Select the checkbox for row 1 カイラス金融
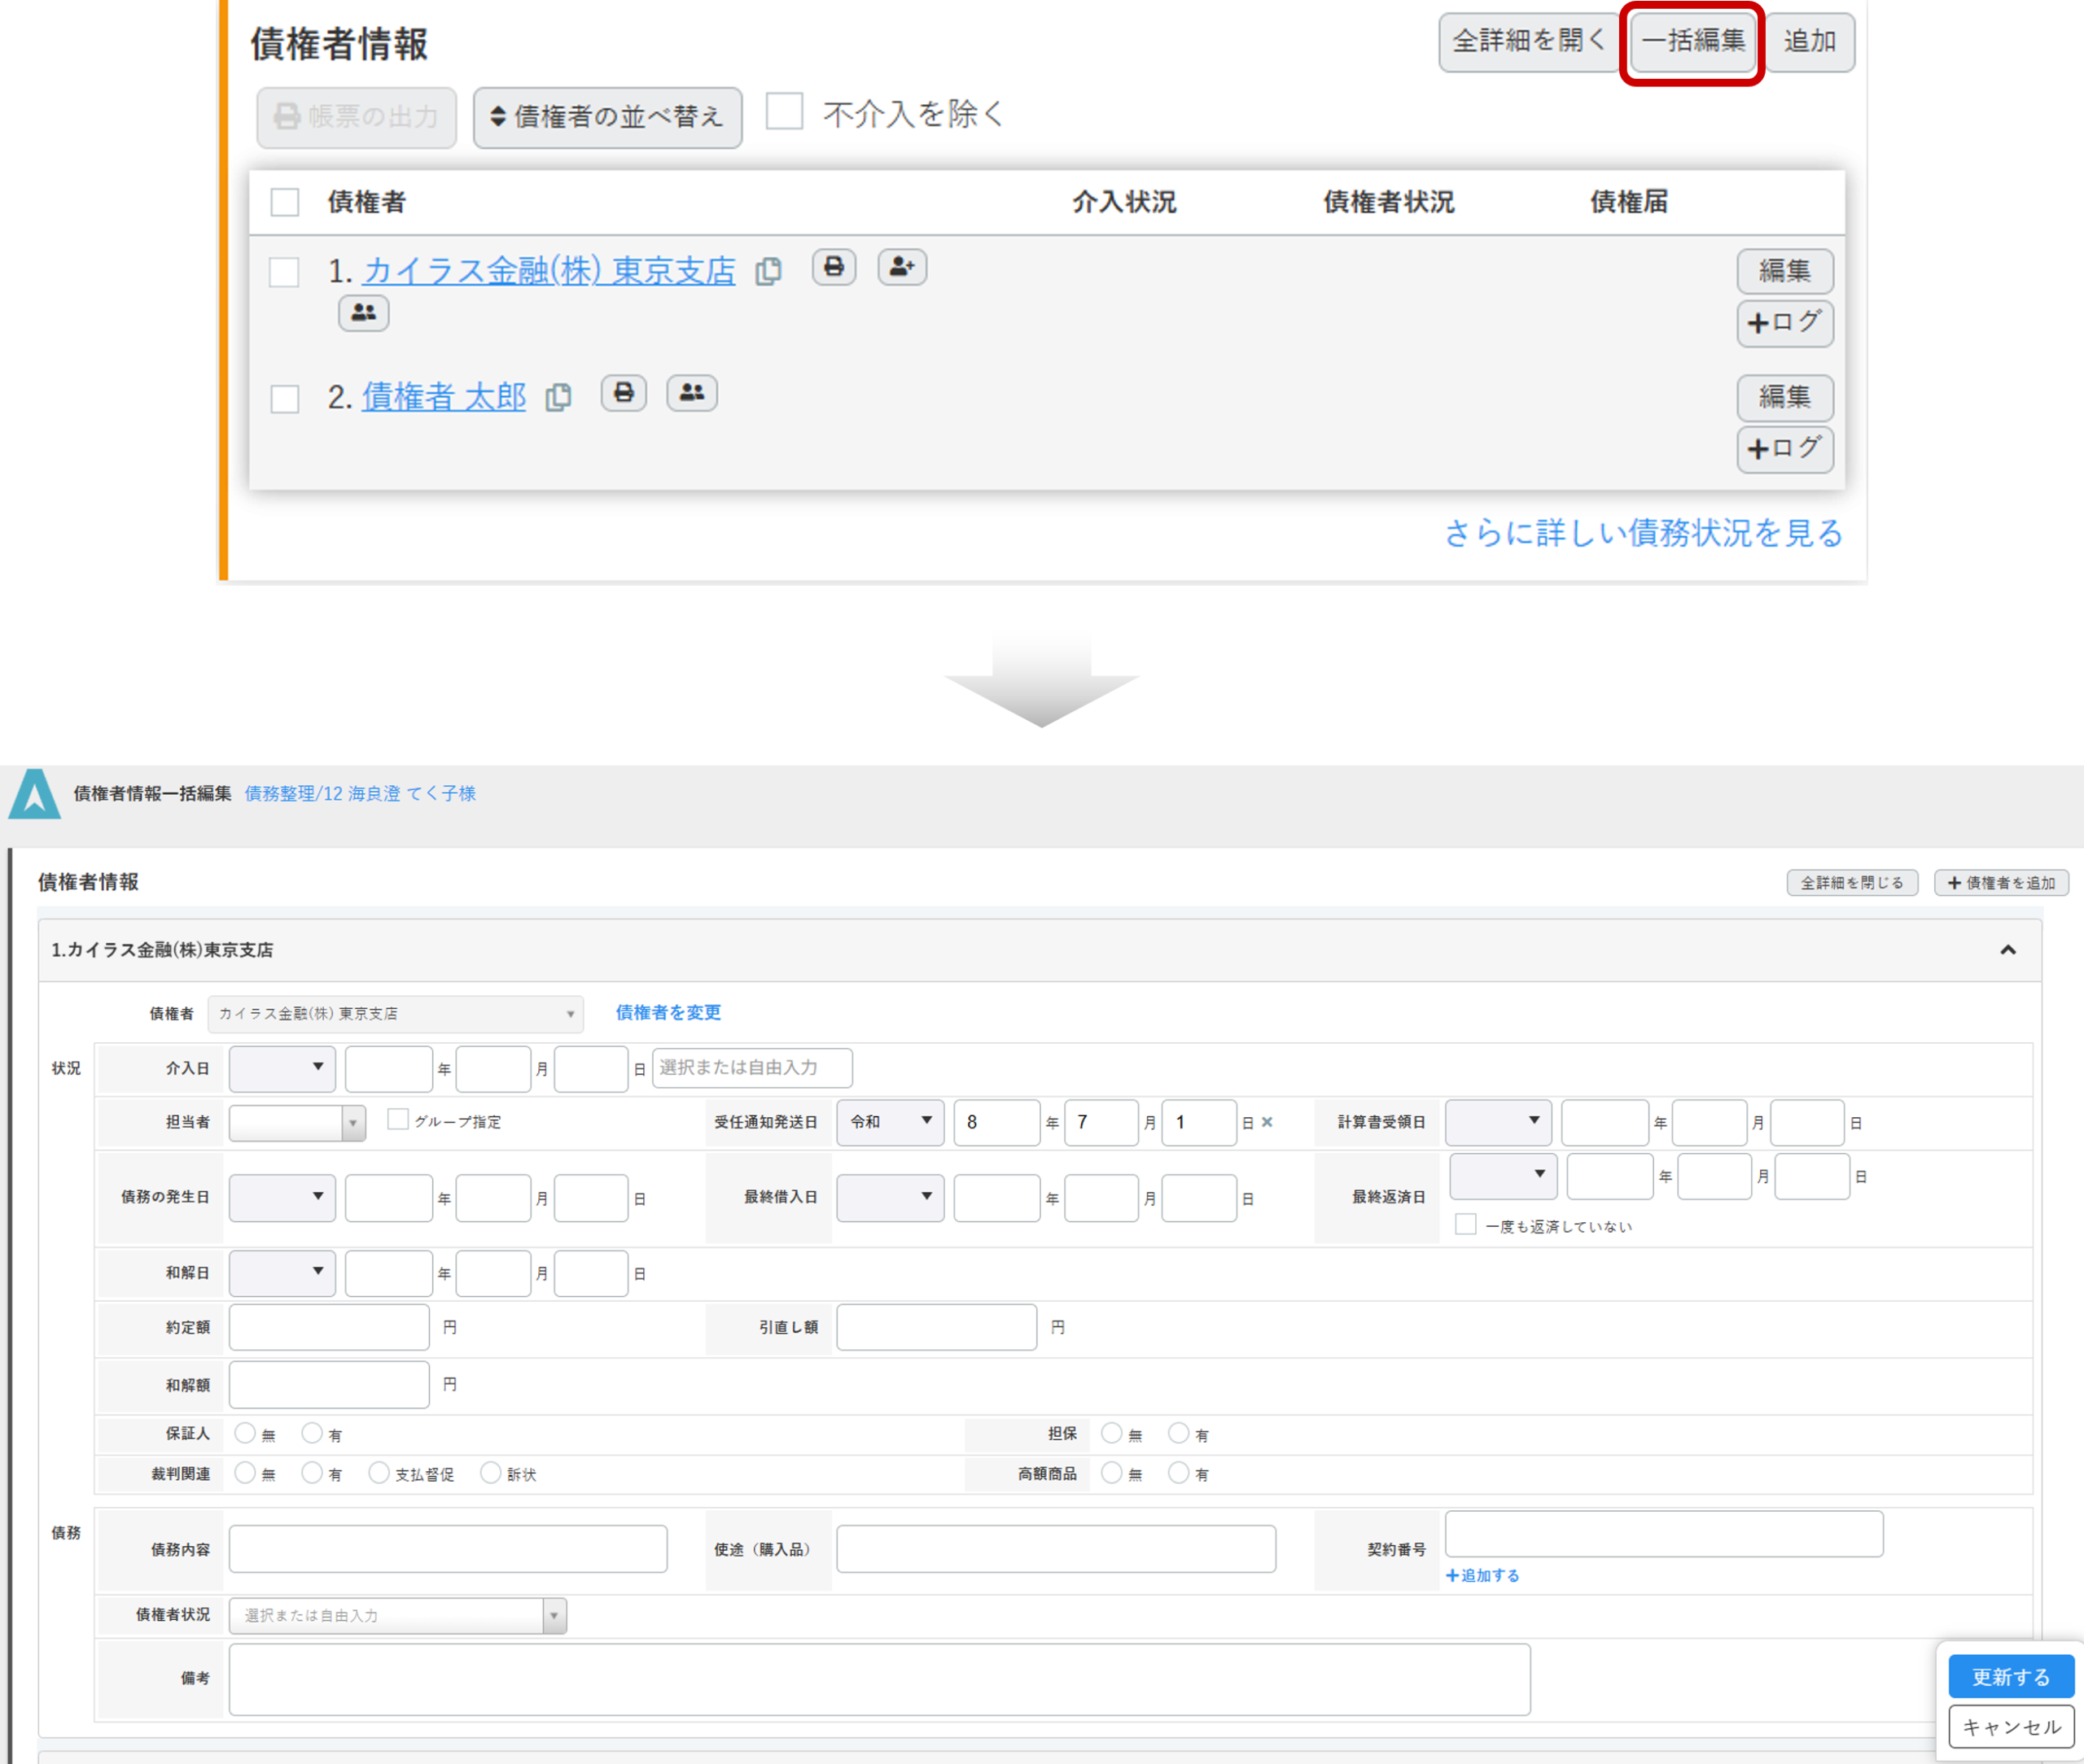 [x=284, y=272]
